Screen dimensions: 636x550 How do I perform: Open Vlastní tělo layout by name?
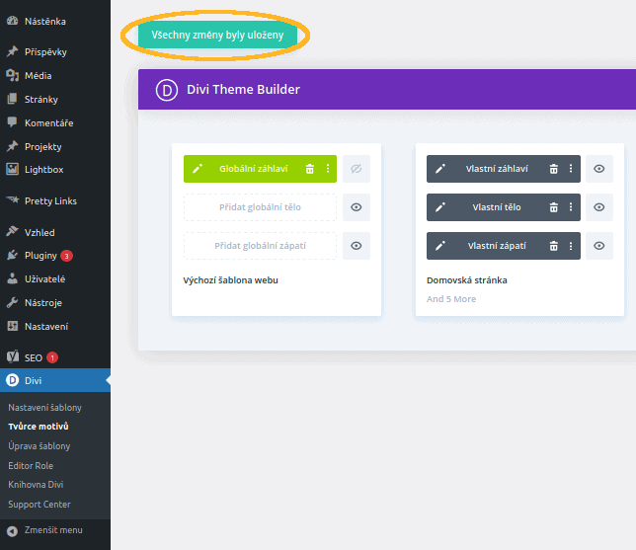497,207
